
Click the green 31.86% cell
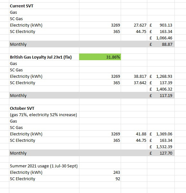tap(100, 57)
